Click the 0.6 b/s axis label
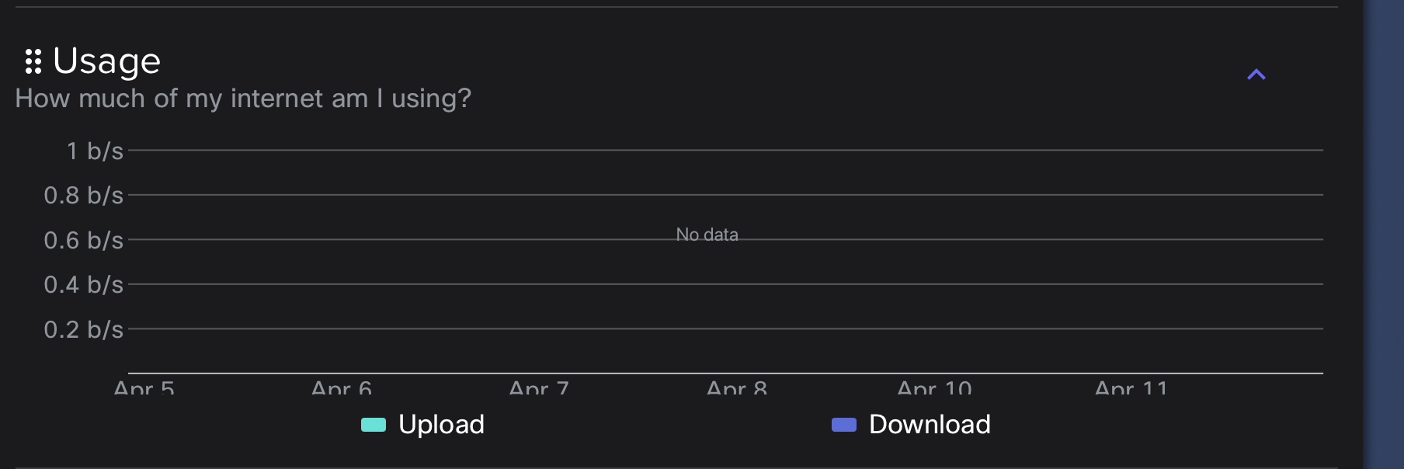 pyautogui.click(x=84, y=240)
